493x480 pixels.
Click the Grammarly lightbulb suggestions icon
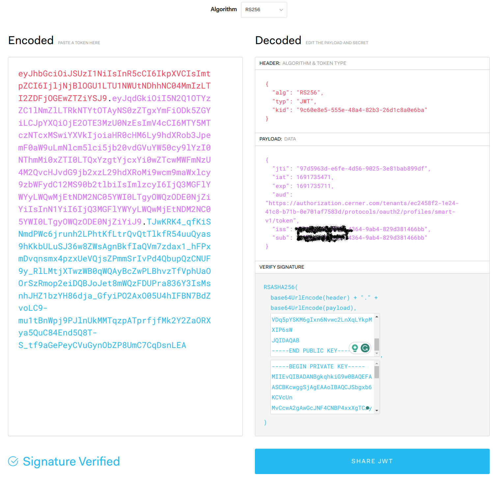(355, 348)
